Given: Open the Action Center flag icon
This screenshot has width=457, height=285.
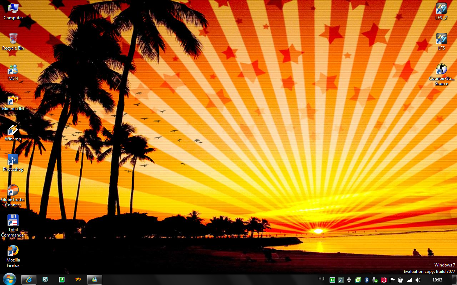Looking at the screenshot, I should [x=392, y=280].
